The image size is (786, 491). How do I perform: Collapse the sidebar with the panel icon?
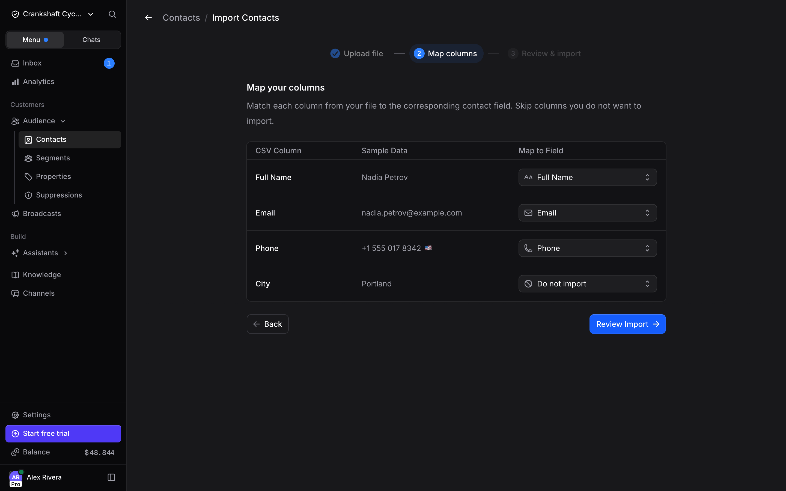point(111,477)
